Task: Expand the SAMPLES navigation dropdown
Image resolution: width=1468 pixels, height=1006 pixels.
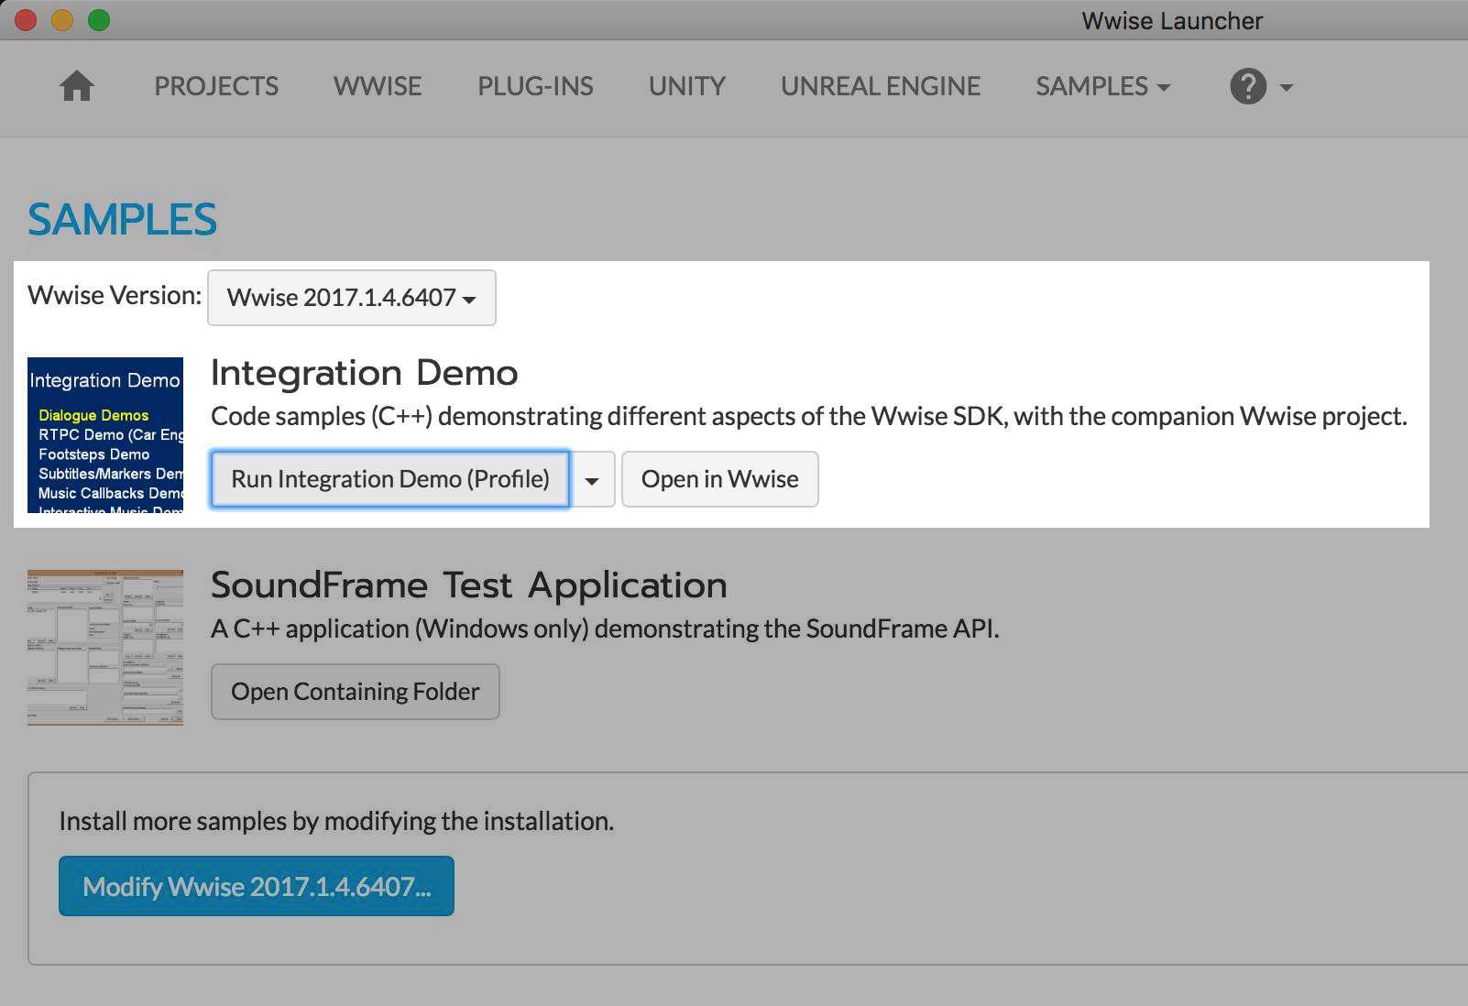Action: [1102, 86]
